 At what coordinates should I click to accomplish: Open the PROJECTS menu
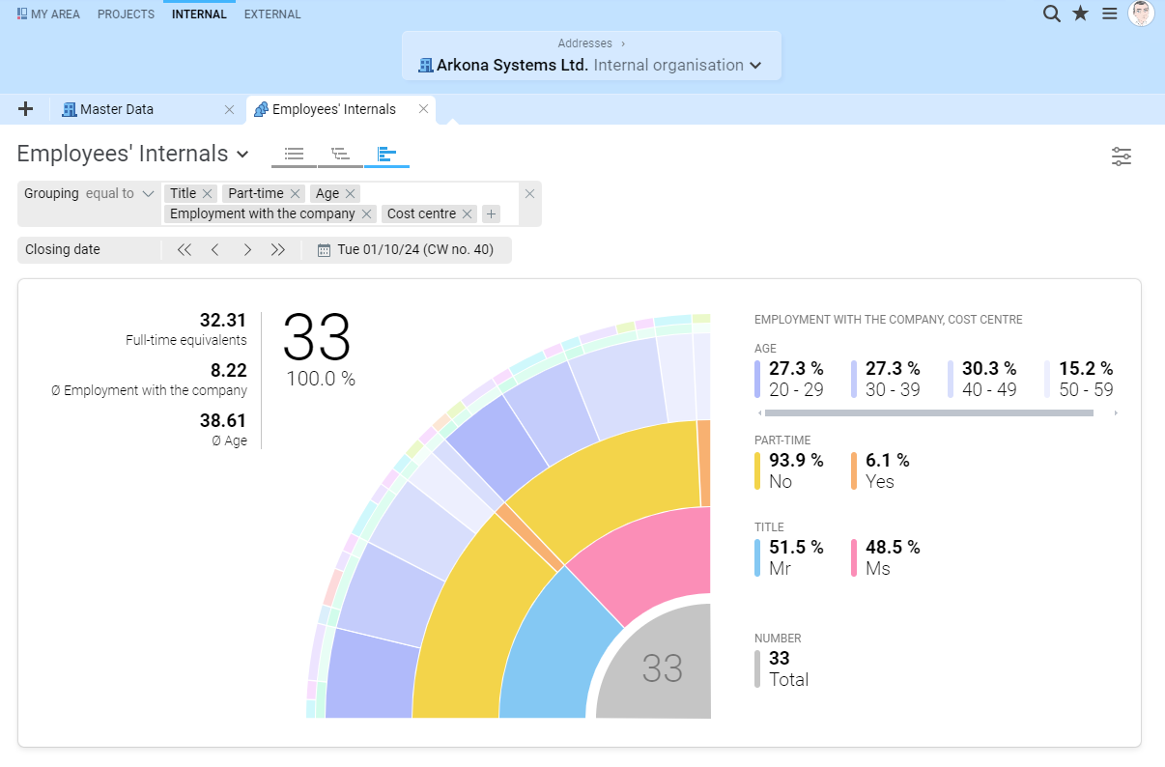pos(126,14)
